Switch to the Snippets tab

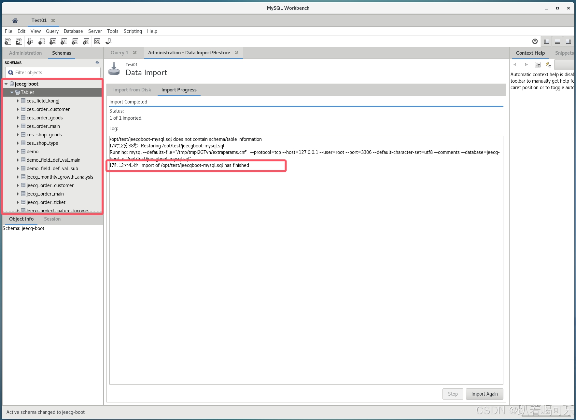(x=564, y=53)
